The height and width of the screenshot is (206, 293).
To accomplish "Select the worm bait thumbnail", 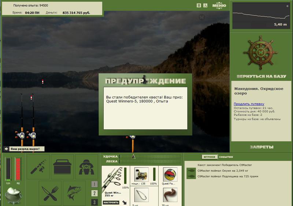I will [170, 195].
